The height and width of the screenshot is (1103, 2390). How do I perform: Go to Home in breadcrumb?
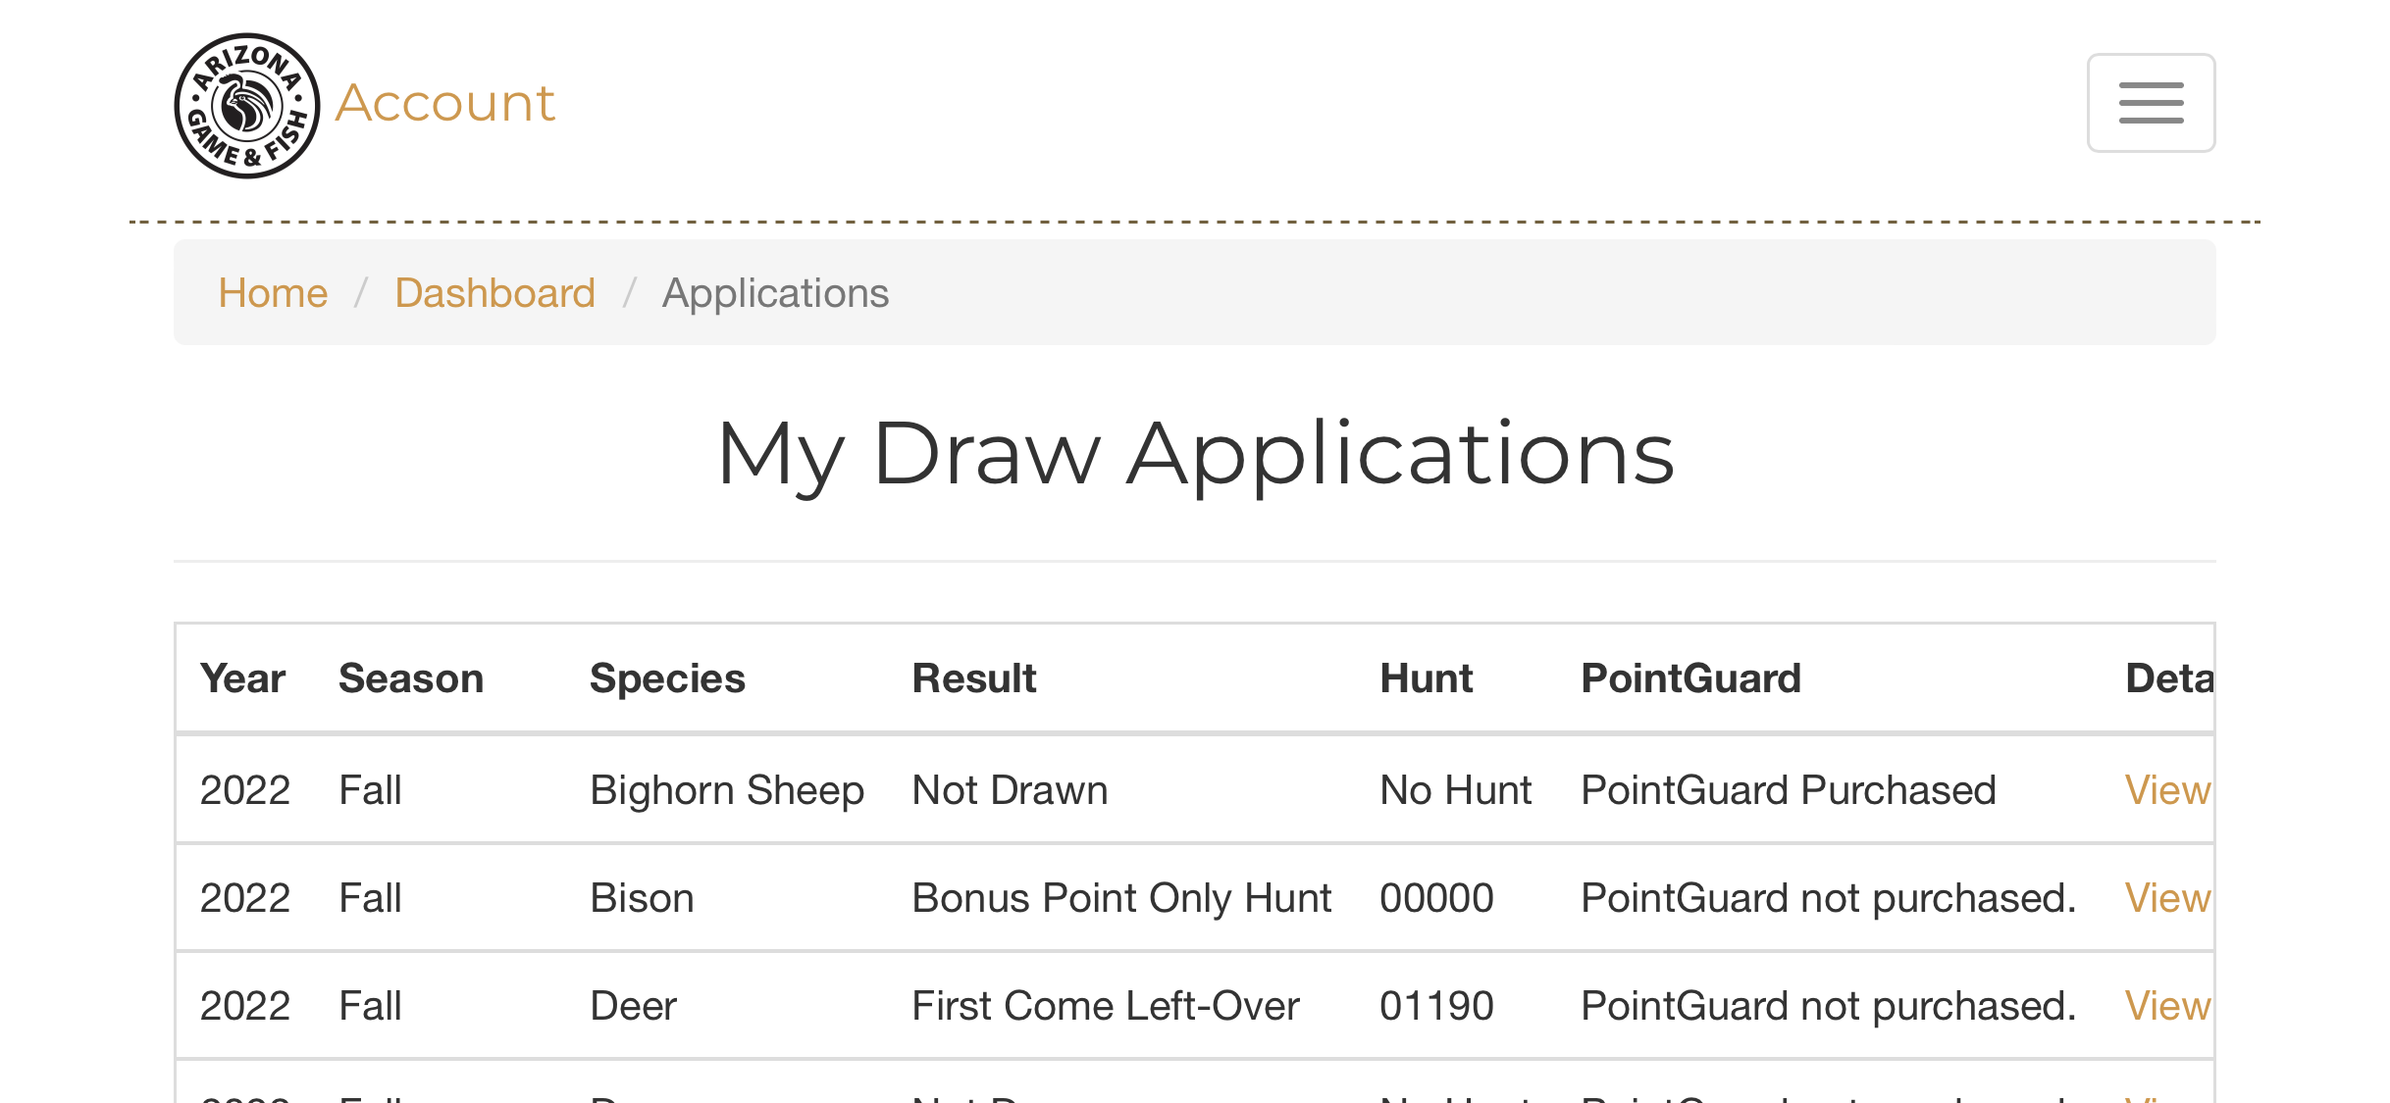click(x=273, y=293)
